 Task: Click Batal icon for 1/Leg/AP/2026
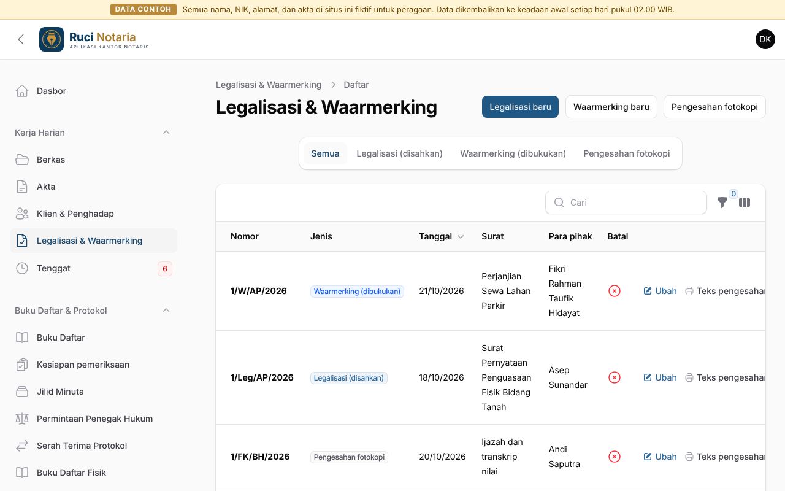tap(615, 377)
